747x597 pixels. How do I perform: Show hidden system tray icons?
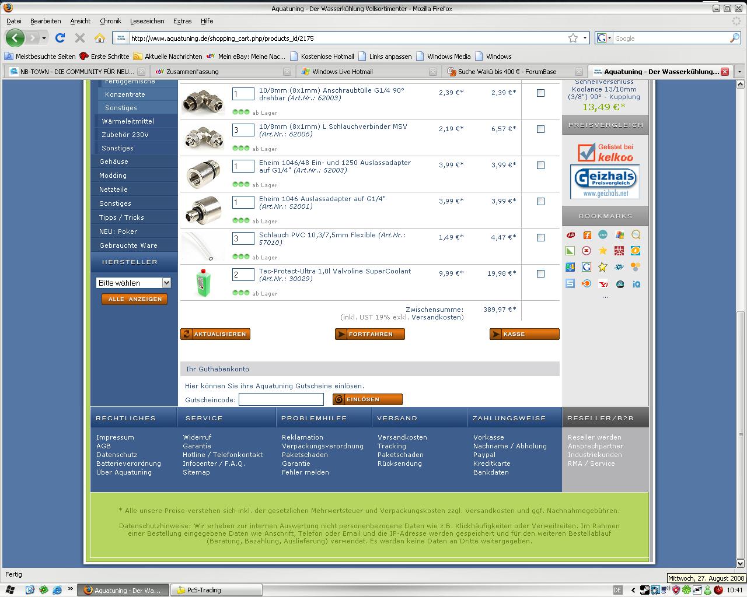click(633, 590)
